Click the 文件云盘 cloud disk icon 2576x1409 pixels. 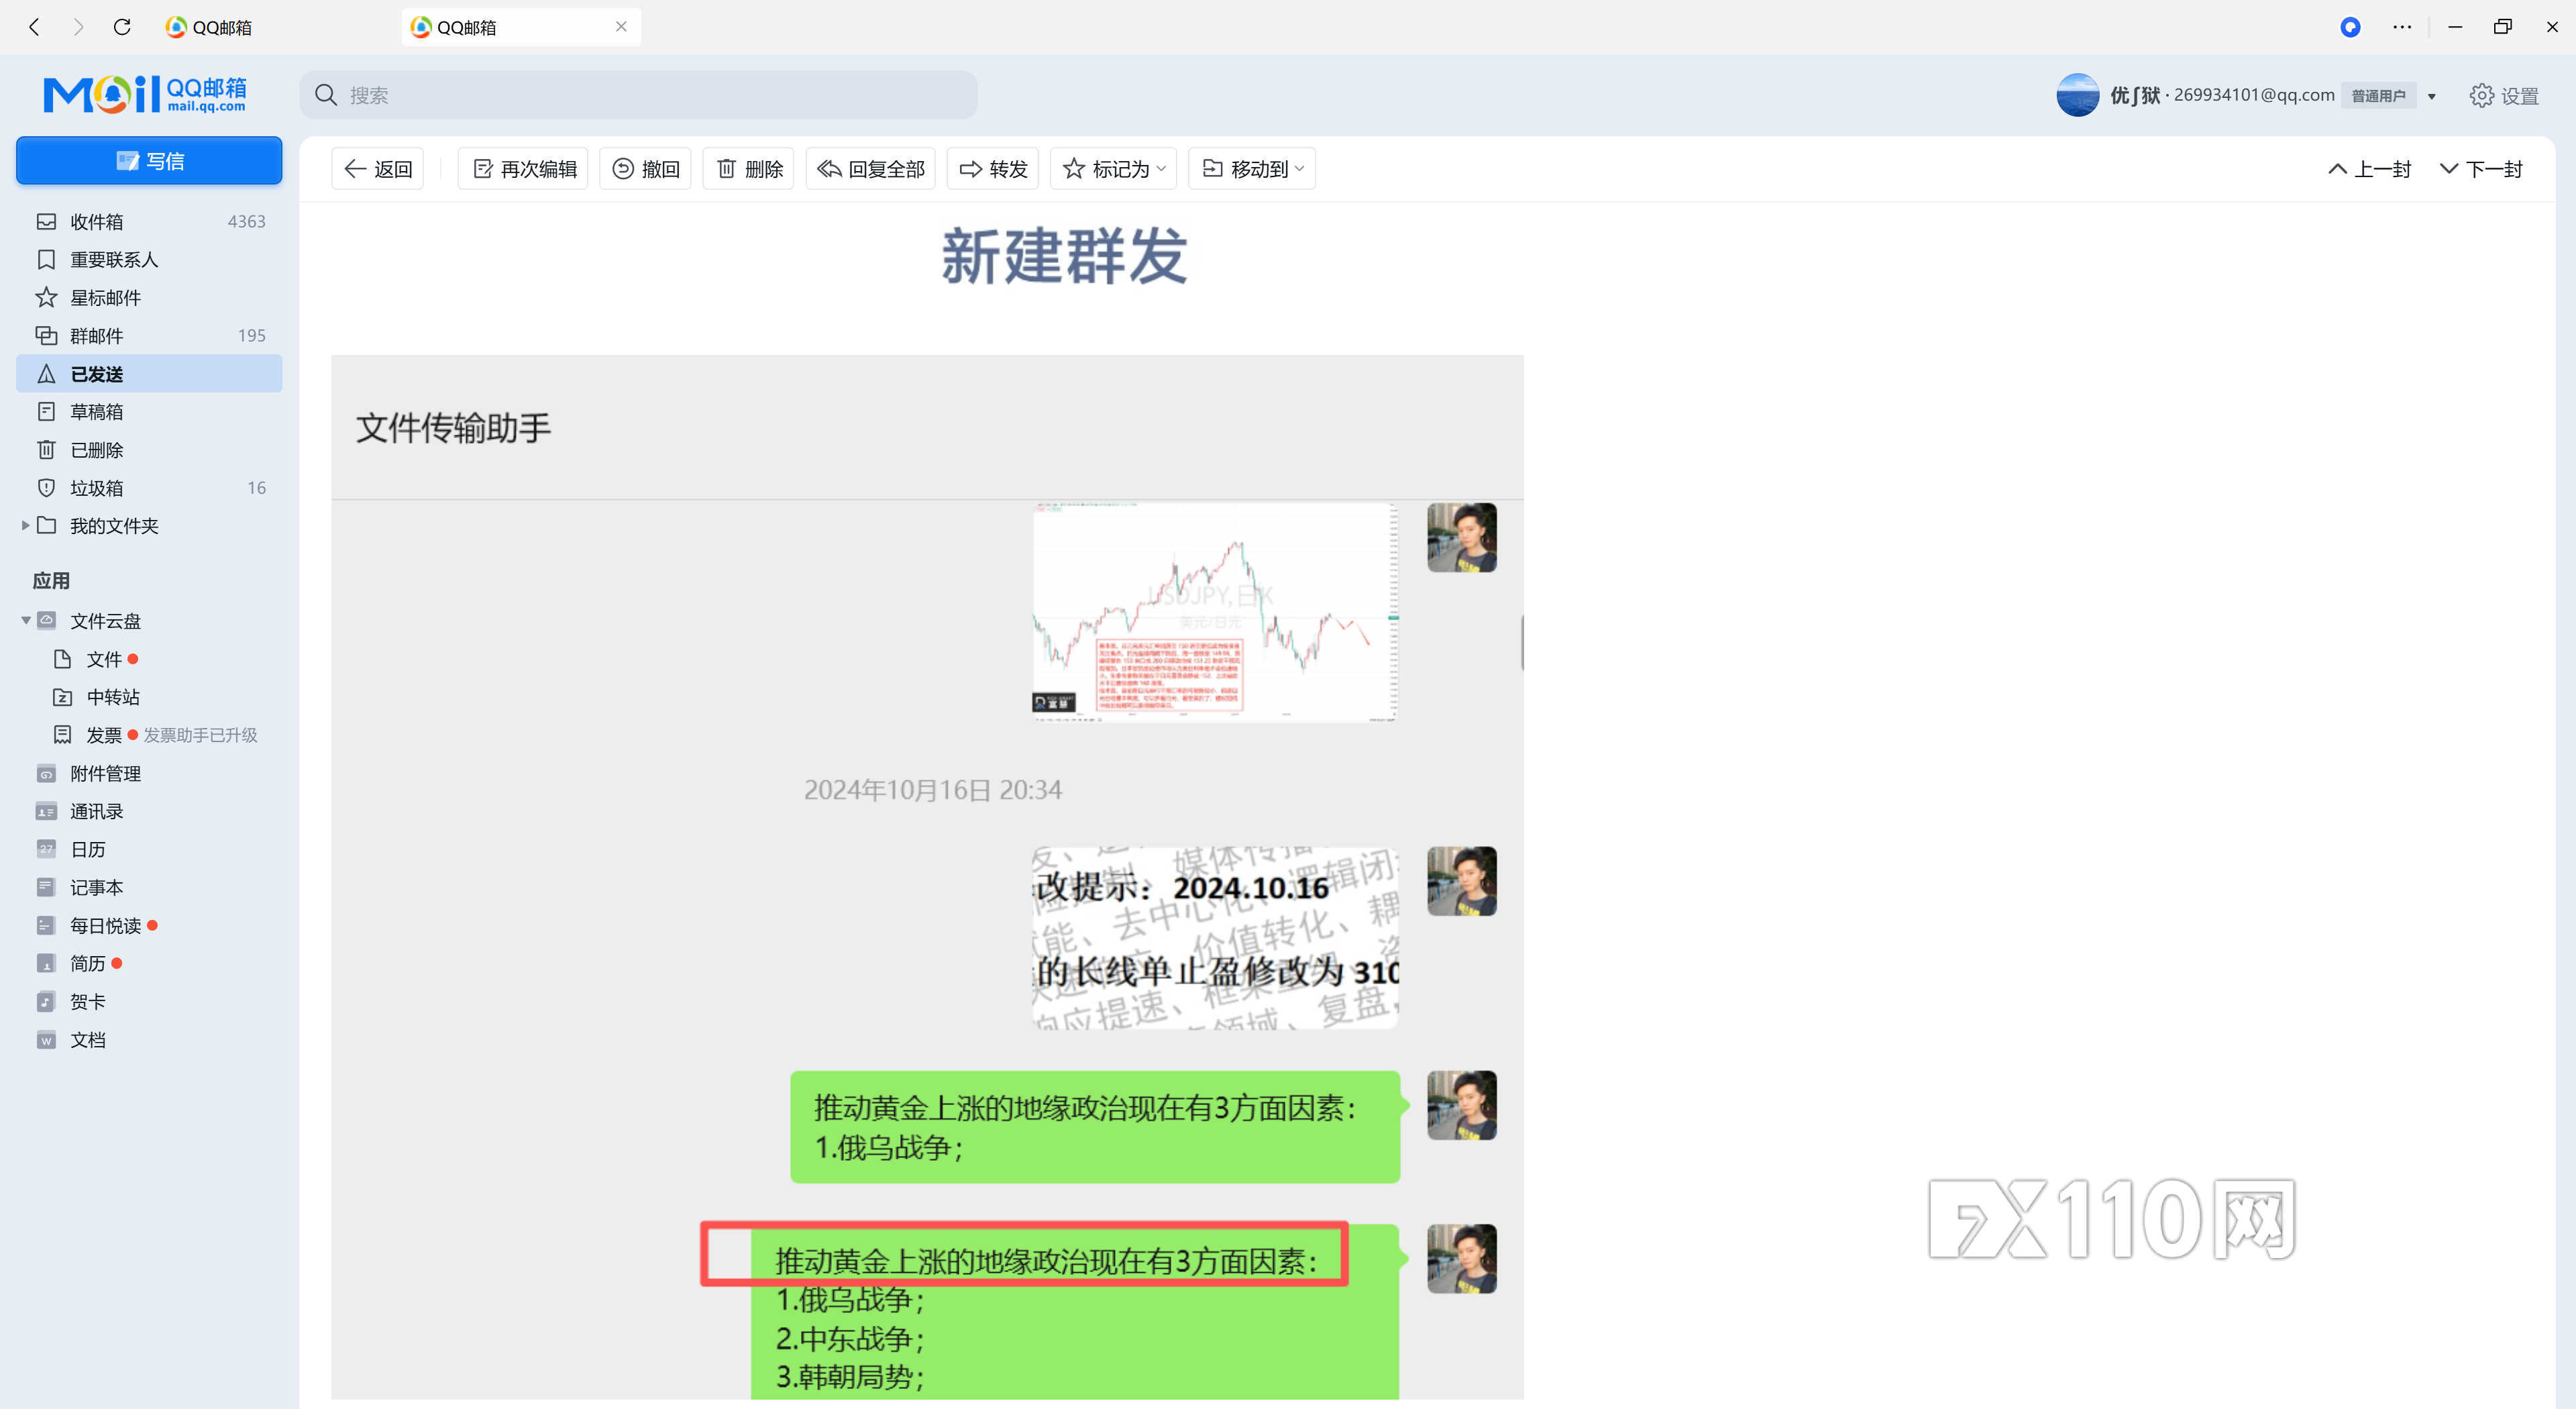(x=46, y=620)
